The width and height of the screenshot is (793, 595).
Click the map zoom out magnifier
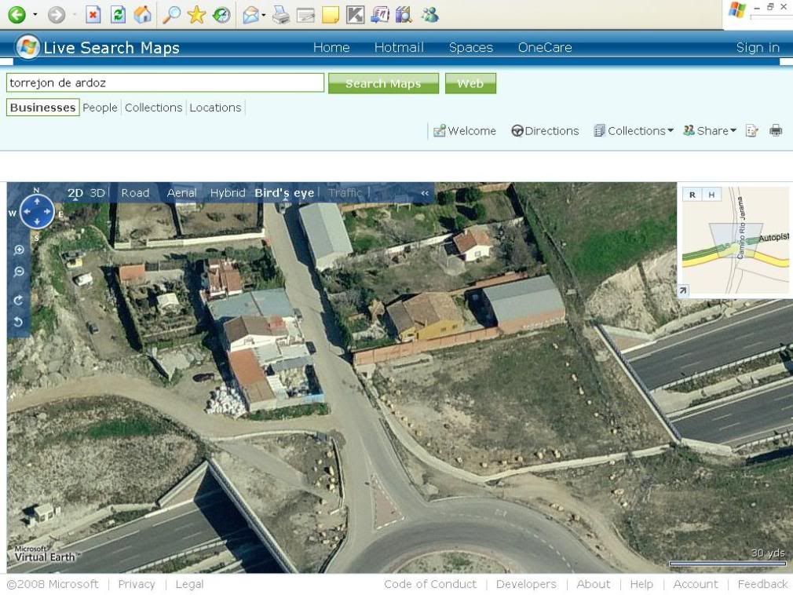tap(19, 272)
